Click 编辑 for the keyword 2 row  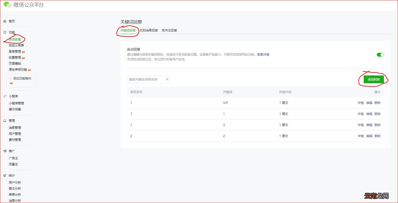coord(369,136)
